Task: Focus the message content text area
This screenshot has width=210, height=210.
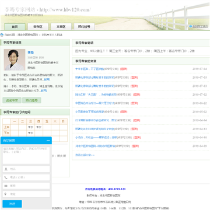Action: (26, 155)
